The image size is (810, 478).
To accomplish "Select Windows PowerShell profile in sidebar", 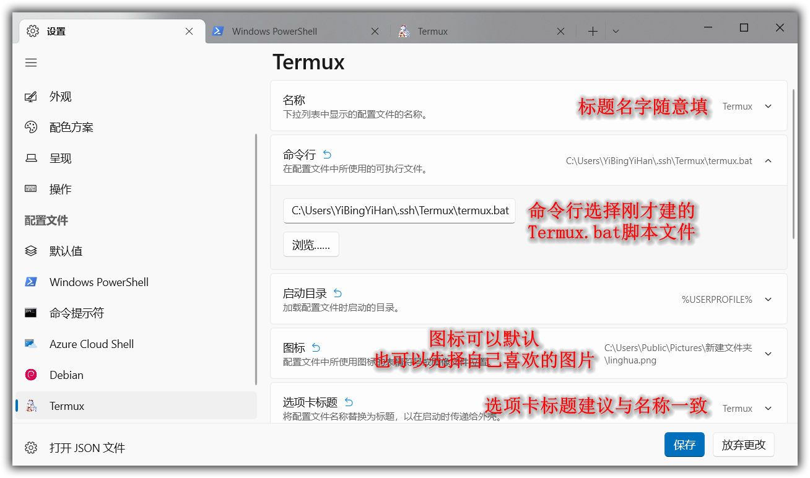I will pos(136,282).
